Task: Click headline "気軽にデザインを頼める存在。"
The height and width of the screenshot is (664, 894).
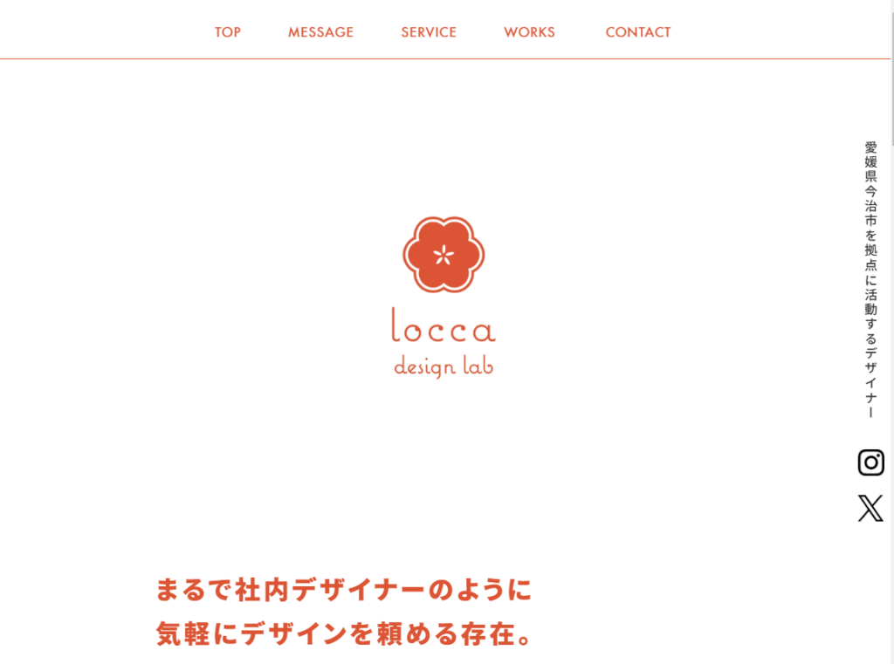Action: point(344,633)
